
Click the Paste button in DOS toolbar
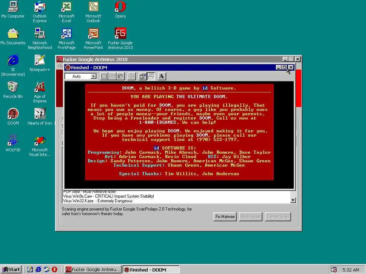(121, 76)
